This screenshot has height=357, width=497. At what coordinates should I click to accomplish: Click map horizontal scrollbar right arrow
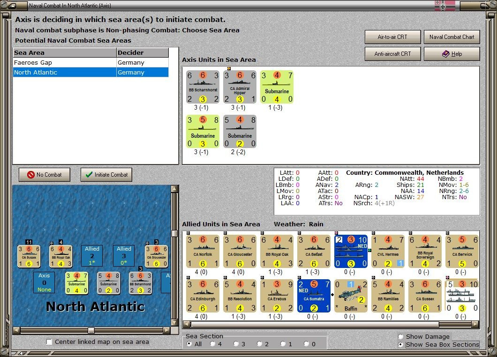click(167, 330)
